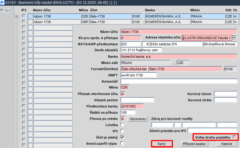Uncheck the Účet je platný checkbox
240x148 pixels.
[x=122, y=137]
